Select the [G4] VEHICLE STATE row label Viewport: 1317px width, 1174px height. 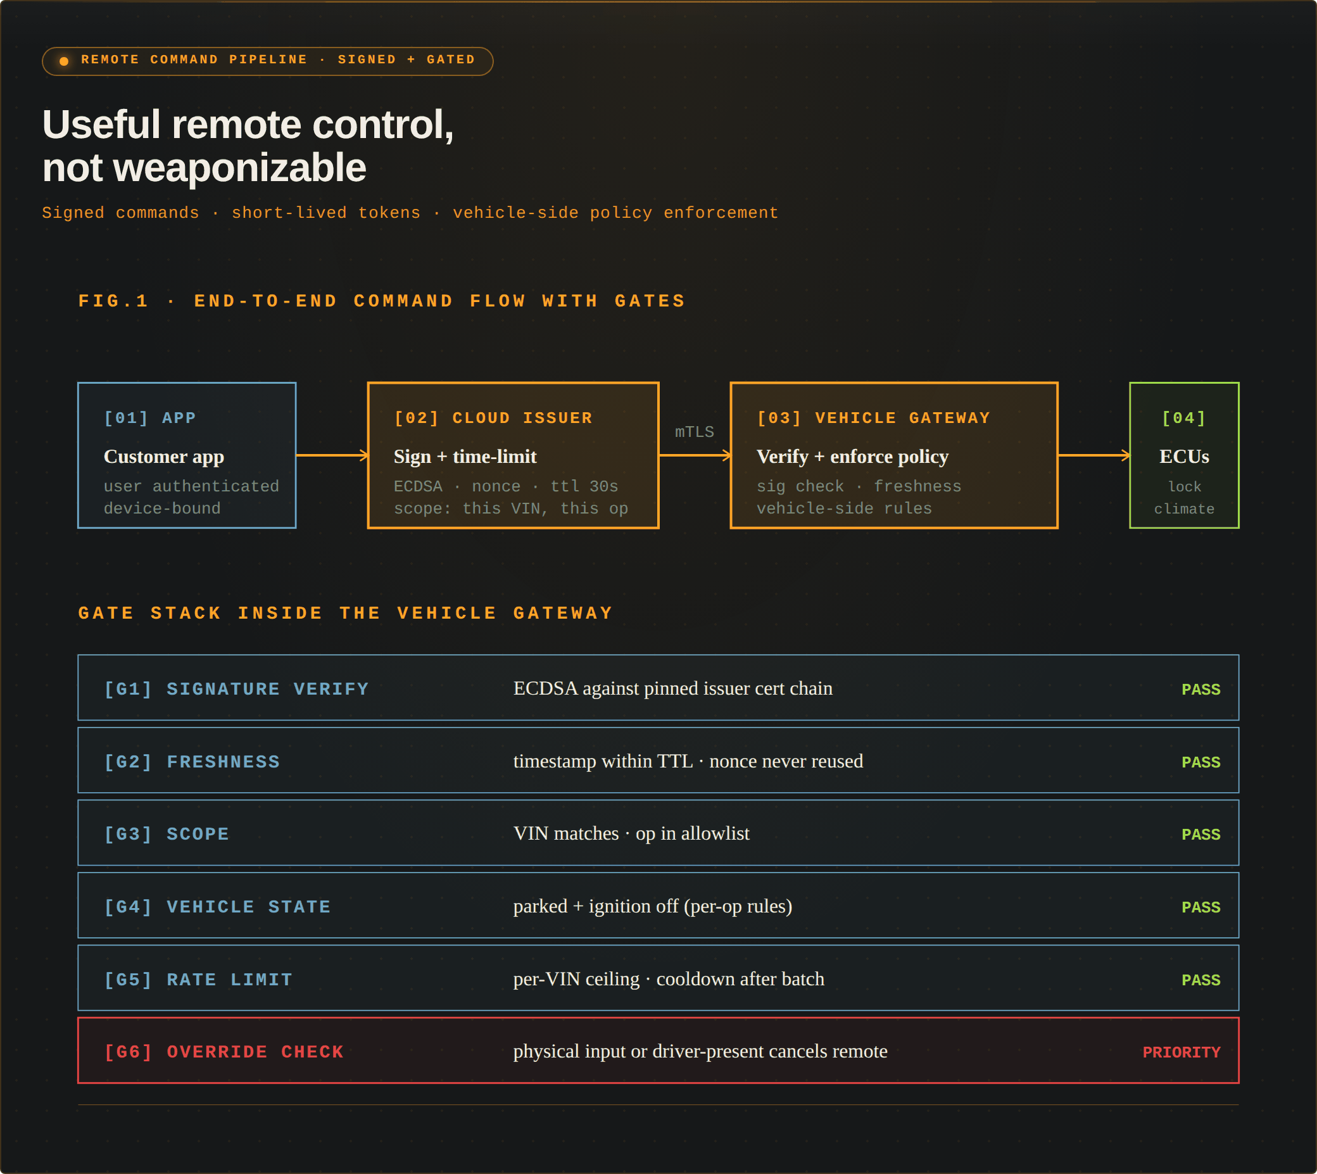tap(217, 907)
